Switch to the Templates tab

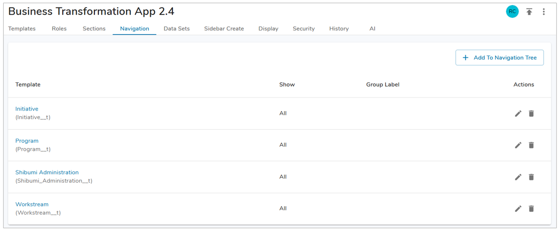click(22, 29)
